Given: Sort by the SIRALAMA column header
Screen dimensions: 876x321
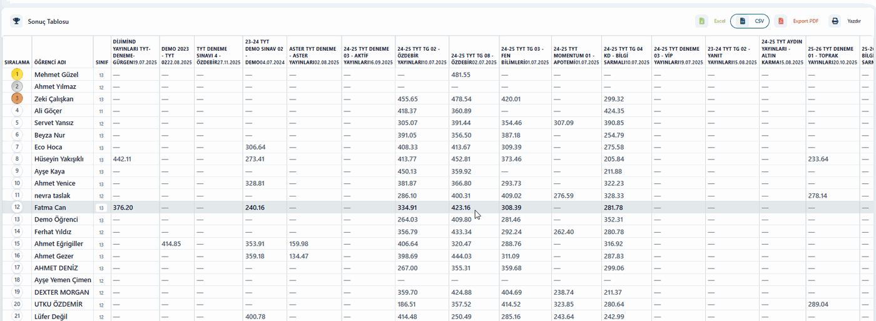Looking at the screenshot, I should tap(17, 63).
